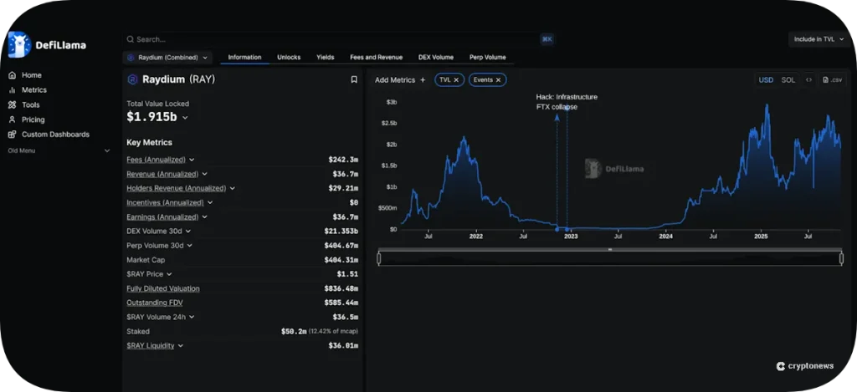Switch to the Fees and Revenue tab
857x392 pixels.
pyautogui.click(x=376, y=58)
